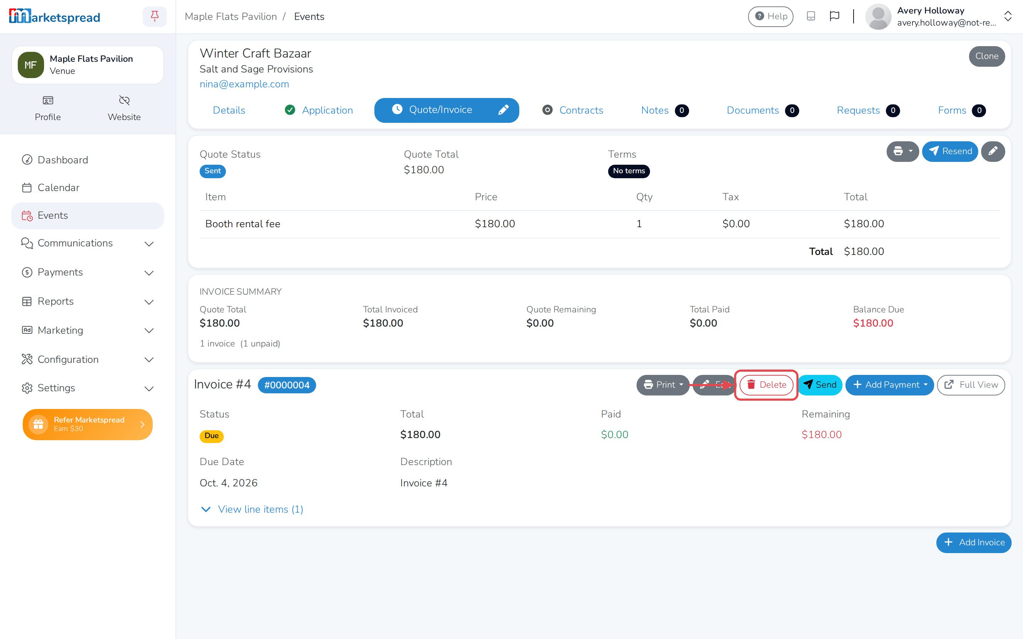Delete Invoice #4

click(766, 385)
